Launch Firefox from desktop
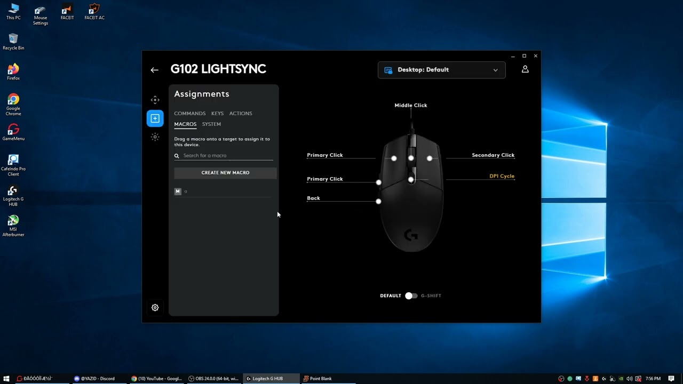 click(x=13, y=72)
